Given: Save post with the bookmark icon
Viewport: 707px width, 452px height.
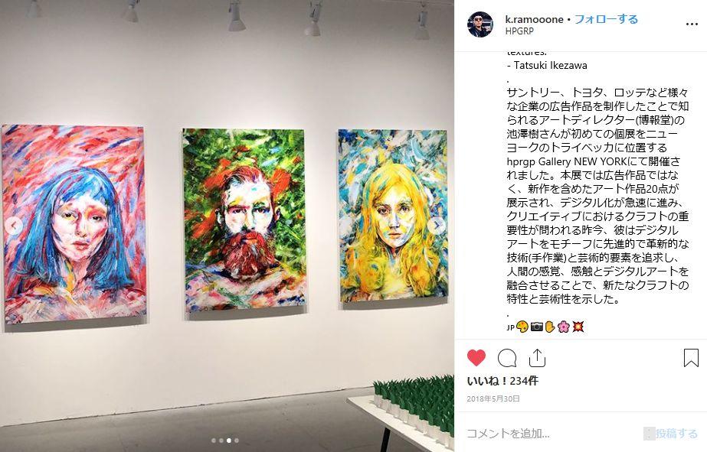Looking at the screenshot, I should [x=691, y=358].
